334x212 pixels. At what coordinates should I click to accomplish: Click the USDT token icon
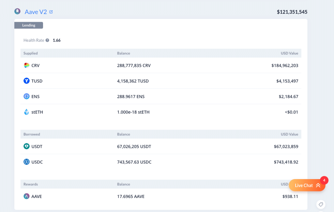(26, 146)
